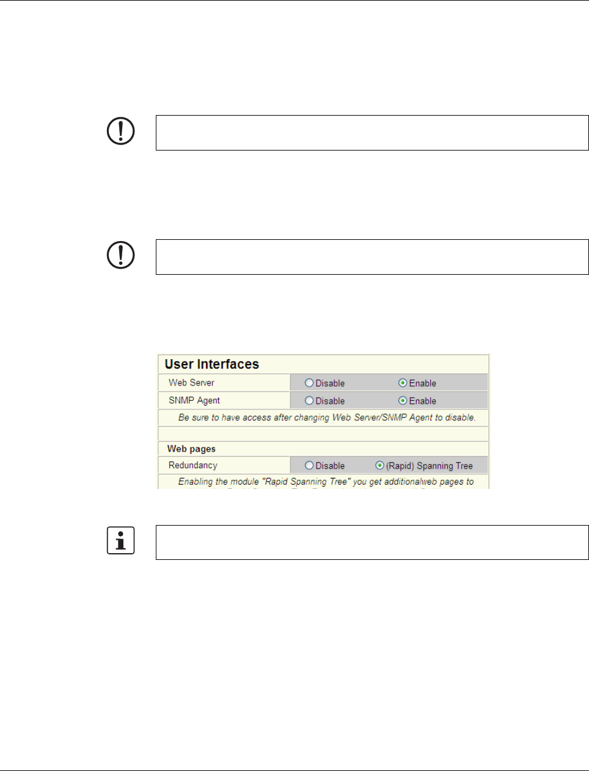Click the User Interfaces heading
The image size is (589, 771).
point(212,364)
